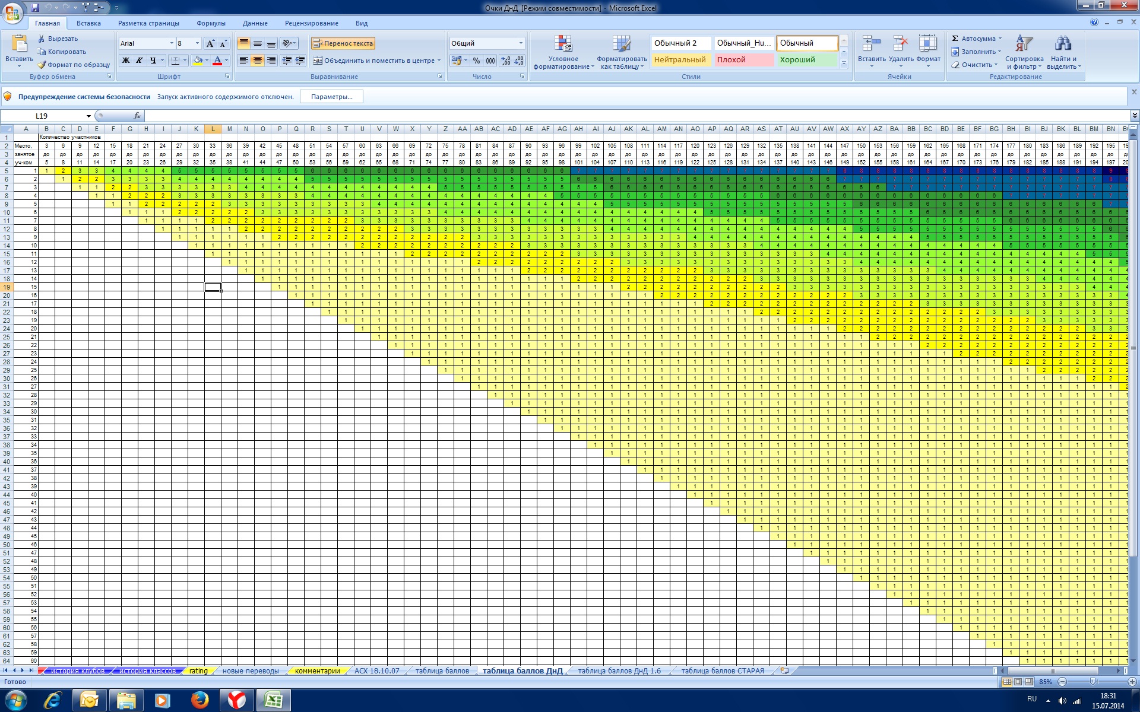Click the Increase font size icon

(x=210, y=43)
